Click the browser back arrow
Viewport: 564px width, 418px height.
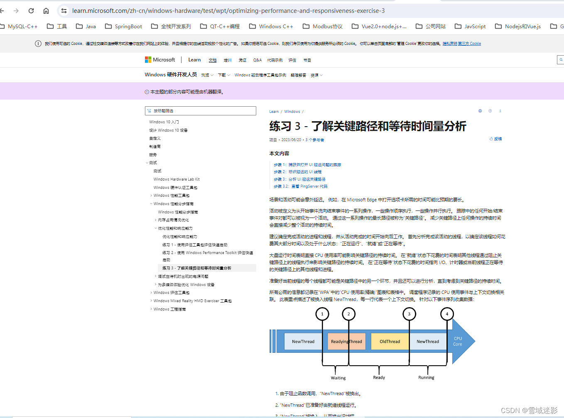pyautogui.click(x=3, y=11)
